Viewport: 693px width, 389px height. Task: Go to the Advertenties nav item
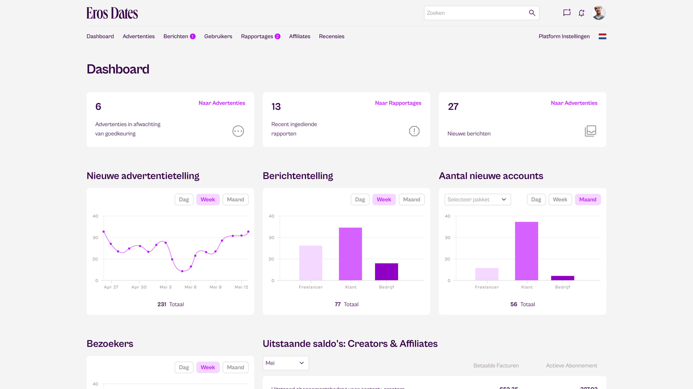[x=139, y=36]
